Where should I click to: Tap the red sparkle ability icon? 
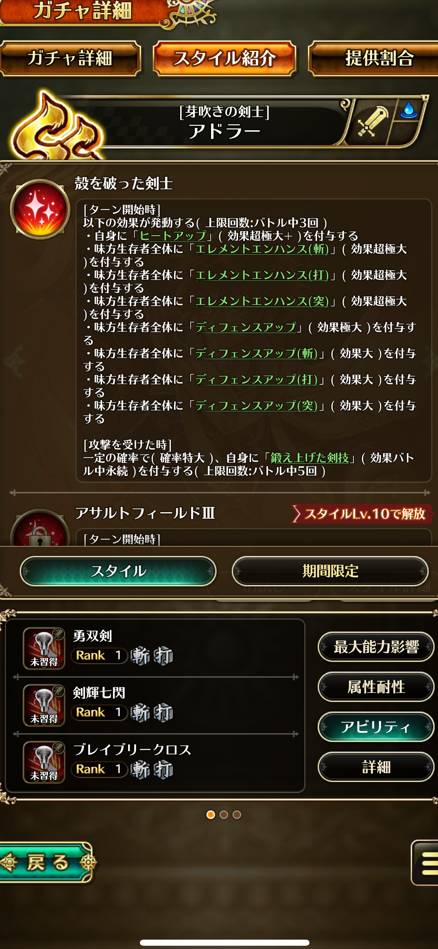tap(40, 209)
